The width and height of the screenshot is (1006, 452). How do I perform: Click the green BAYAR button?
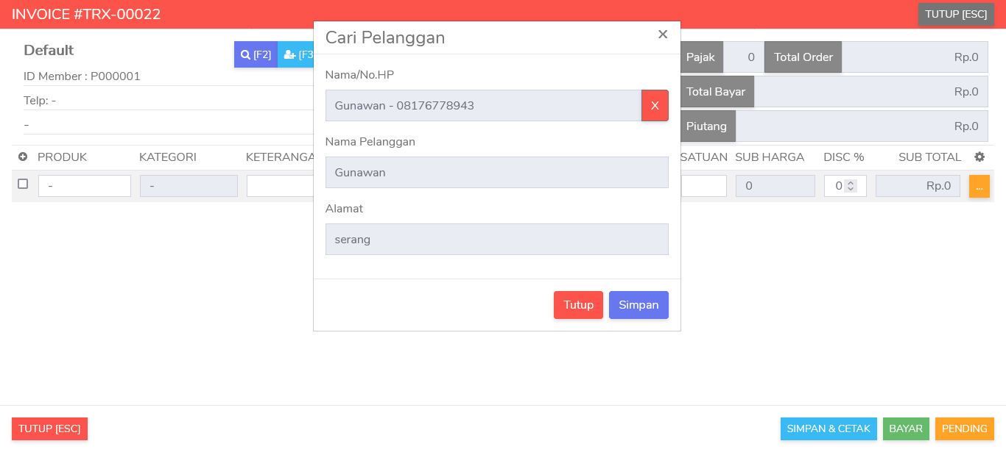pos(906,429)
